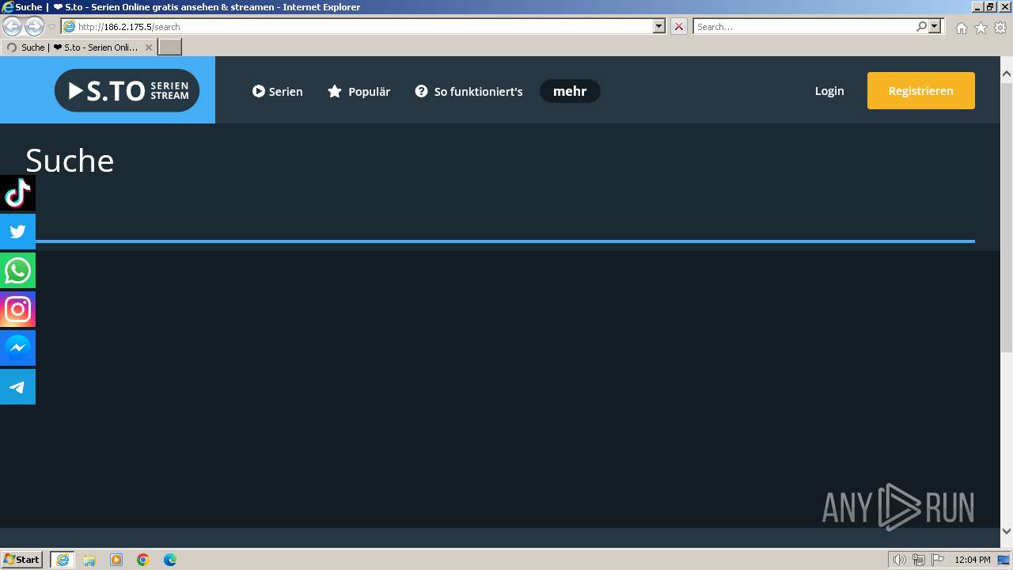Select the Suche browser tab
Viewport: 1013px width, 570px height.
(x=79, y=47)
